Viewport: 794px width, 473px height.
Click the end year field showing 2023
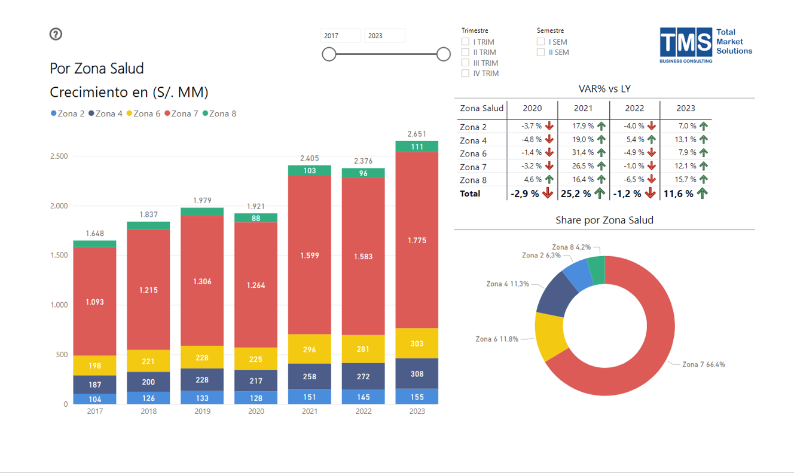(x=384, y=36)
